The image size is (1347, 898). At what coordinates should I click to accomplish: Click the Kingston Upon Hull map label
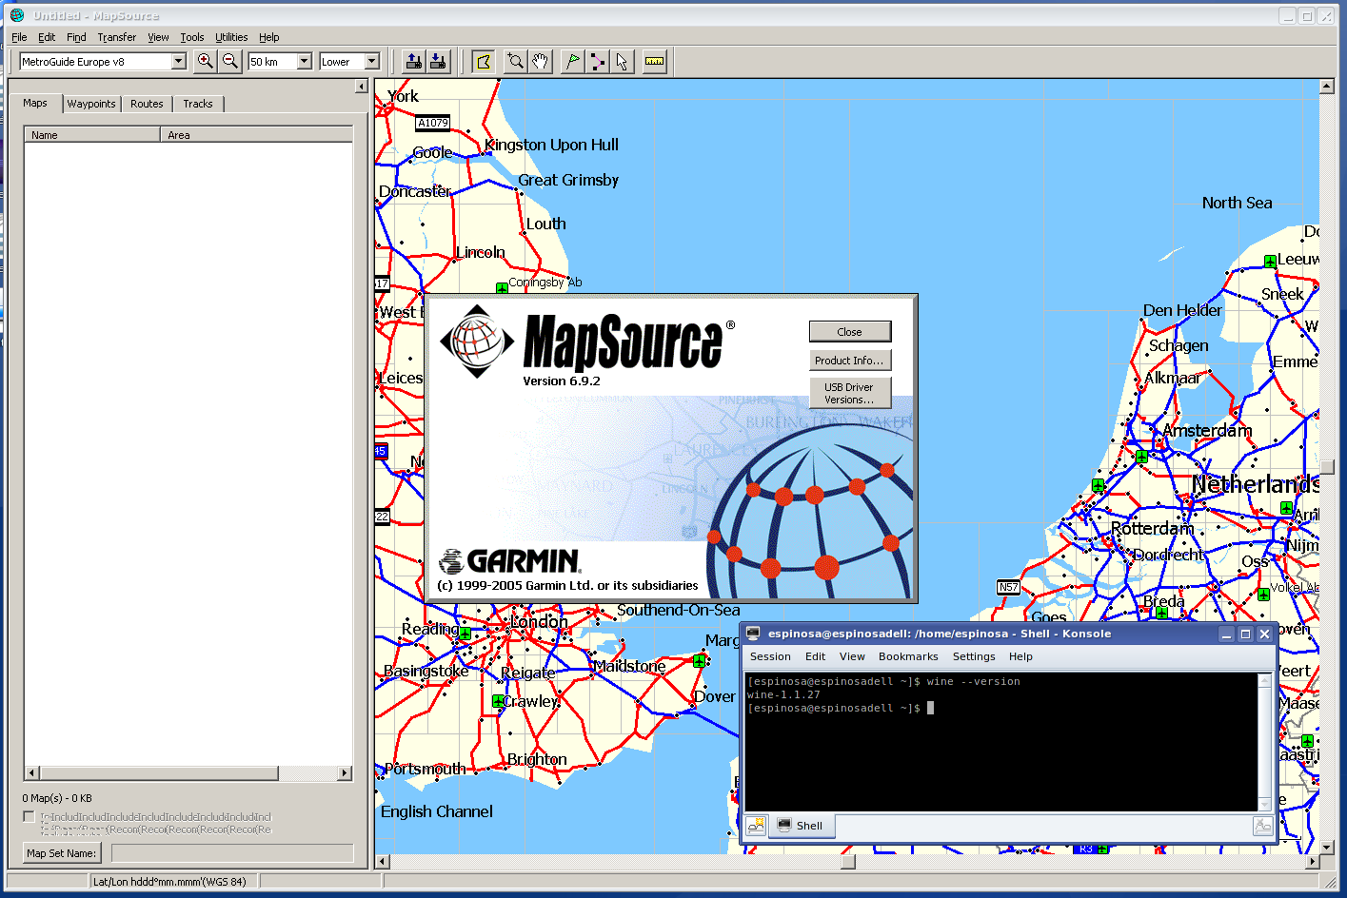tap(551, 145)
